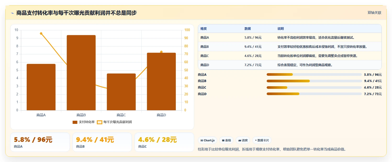392x162 pixels.
Task: Toggle the 支付转化率 legend item
Action: coord(83,122)
